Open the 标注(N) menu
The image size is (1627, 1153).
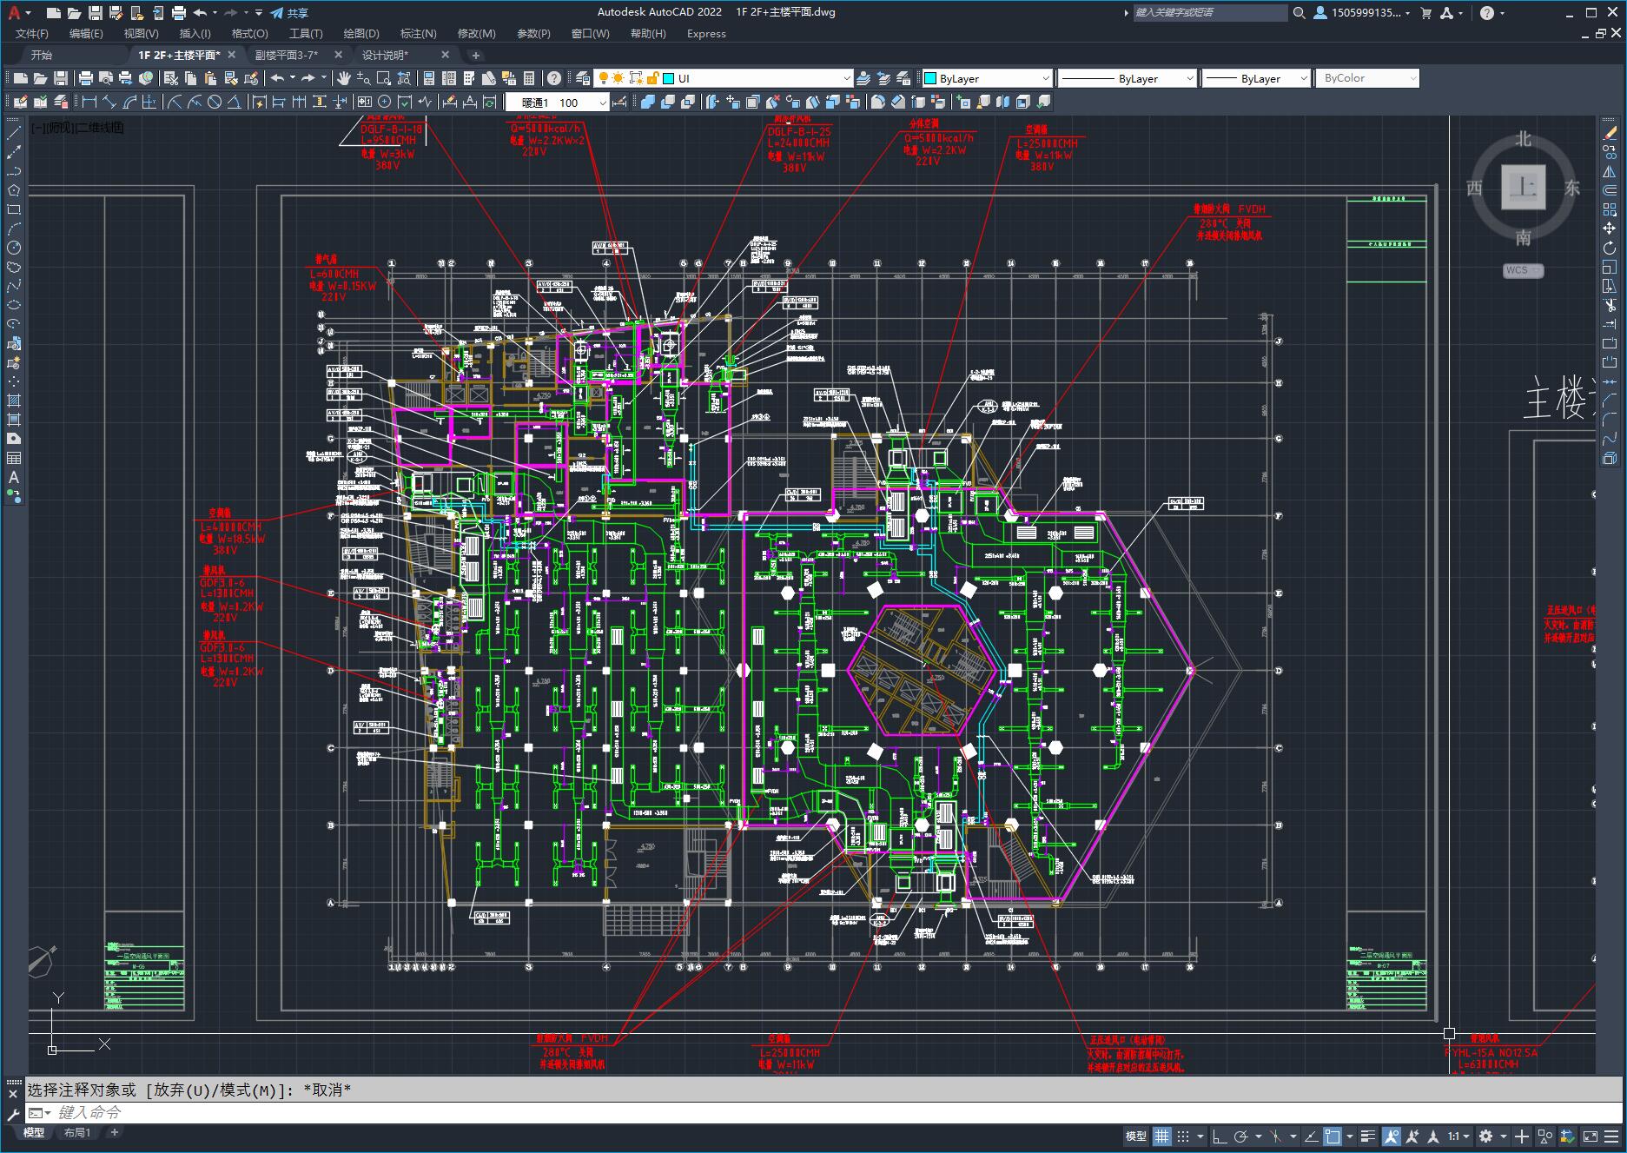point(418,34)
